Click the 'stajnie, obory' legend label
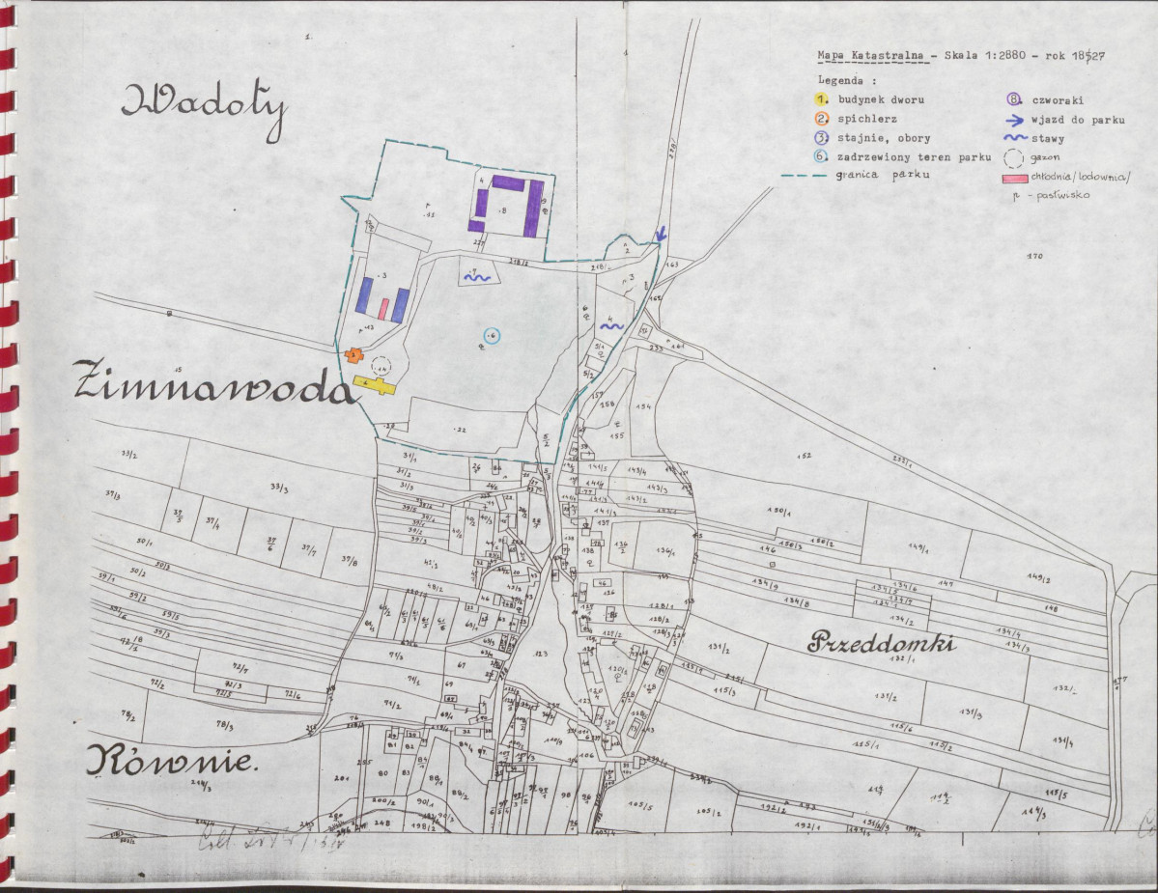The height and width of the screenshot is (893, 1158). [884, 138]
